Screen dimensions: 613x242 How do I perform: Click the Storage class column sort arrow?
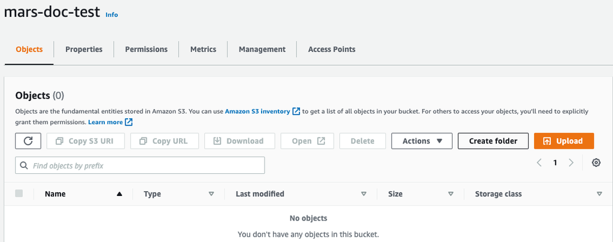tap(599, 194)
